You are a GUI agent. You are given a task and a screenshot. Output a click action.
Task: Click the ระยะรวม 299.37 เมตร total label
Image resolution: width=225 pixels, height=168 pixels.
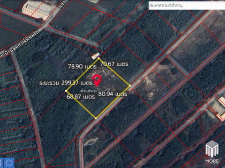coord(66,83)
